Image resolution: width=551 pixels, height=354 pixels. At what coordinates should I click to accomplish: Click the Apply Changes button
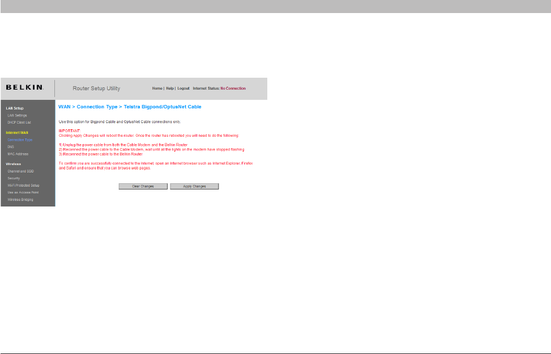coord(194,186)
